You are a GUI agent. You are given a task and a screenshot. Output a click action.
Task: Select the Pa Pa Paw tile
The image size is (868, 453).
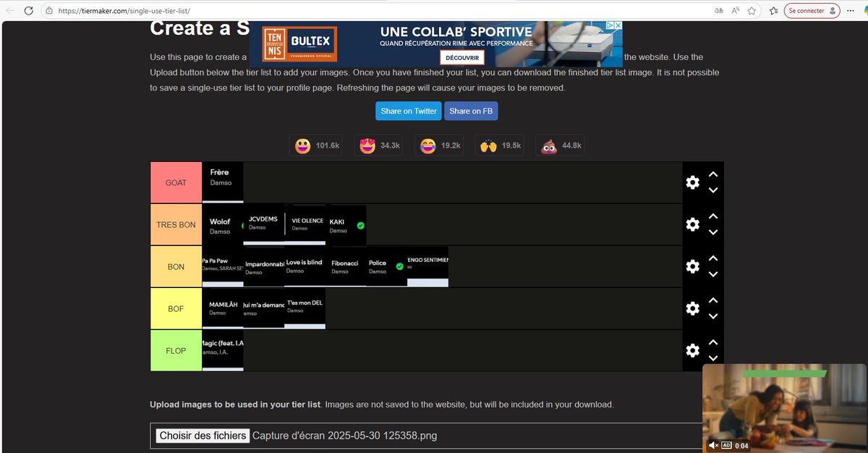pos(223,266)
